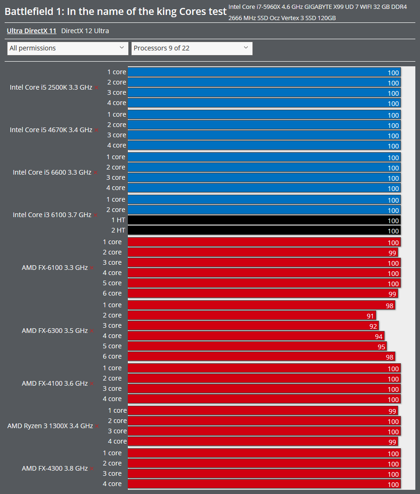Screen dimensions: 420x494
Task: Click the black 2 HT bar of i3 6100
Action: [x=264, y=230]
